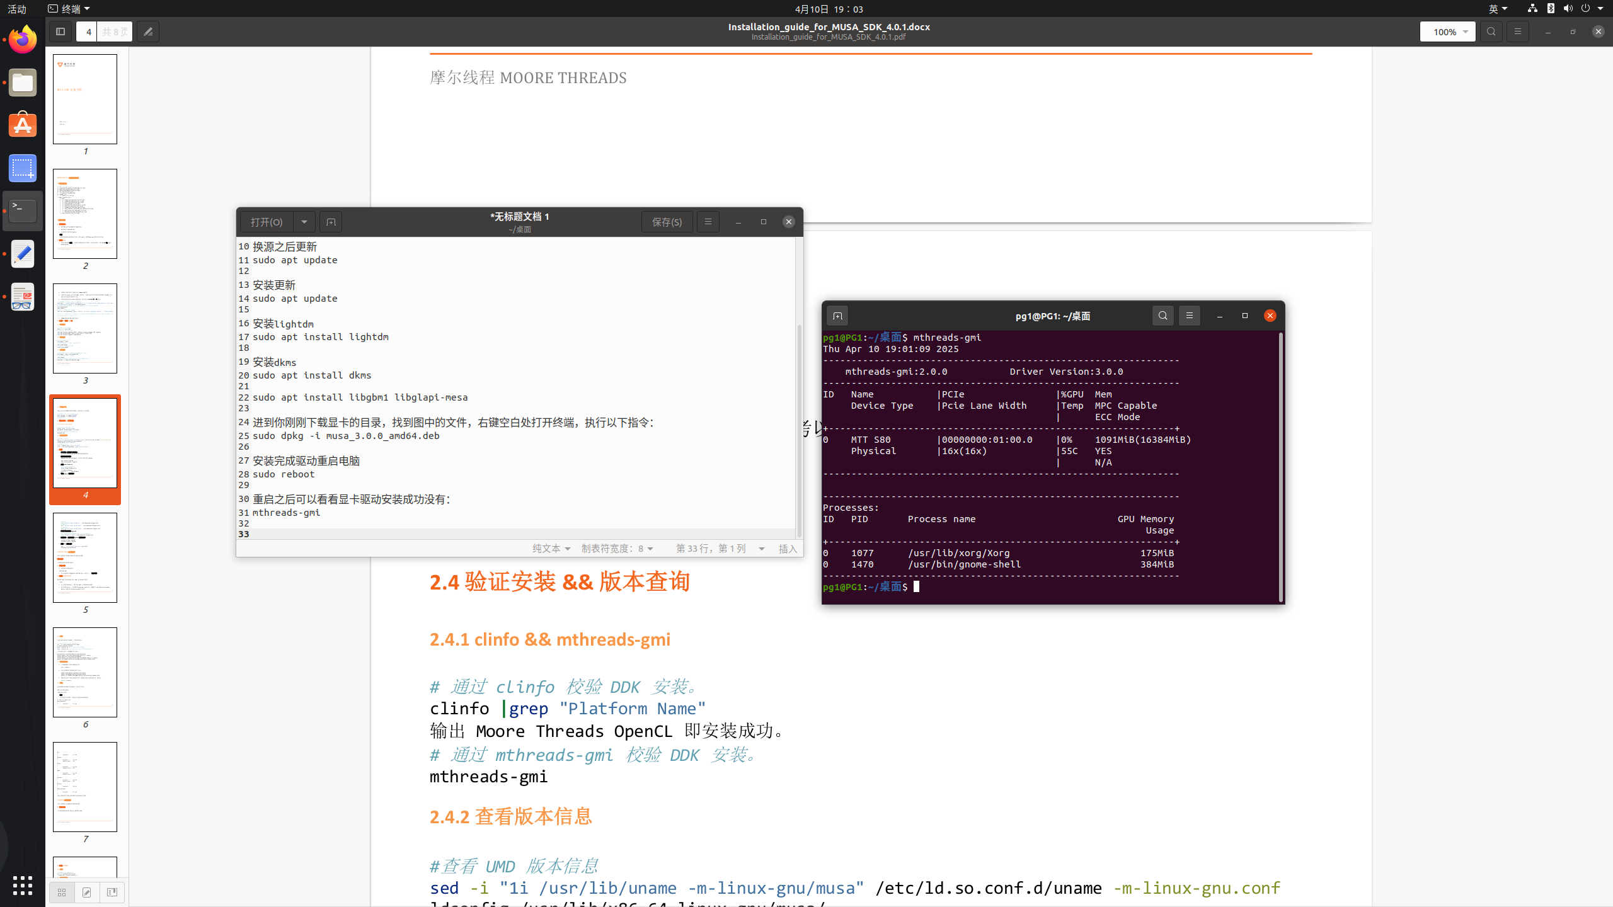Click line 25 sudo dpkg command text

(346, 436)
